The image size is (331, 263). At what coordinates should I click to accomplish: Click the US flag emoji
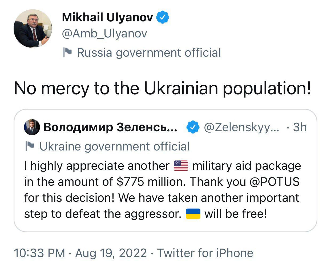181,166
